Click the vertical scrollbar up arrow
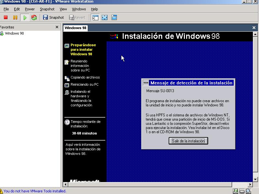Screen dimensions: 259x194 255,35
